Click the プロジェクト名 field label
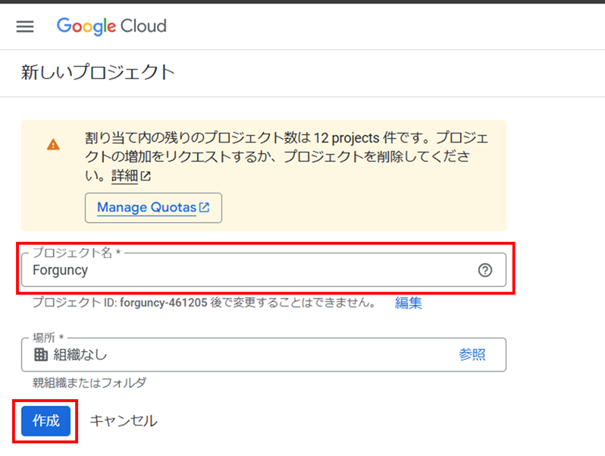The height and width of the screenshot is (456, 605). click(x=77, y=253)
